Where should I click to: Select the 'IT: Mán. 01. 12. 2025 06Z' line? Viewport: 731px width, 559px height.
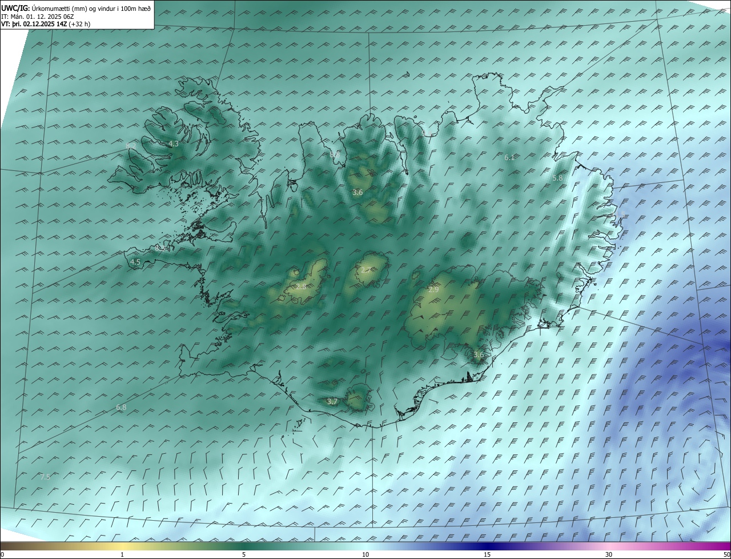pyautogui.click(x=38, y=17)
